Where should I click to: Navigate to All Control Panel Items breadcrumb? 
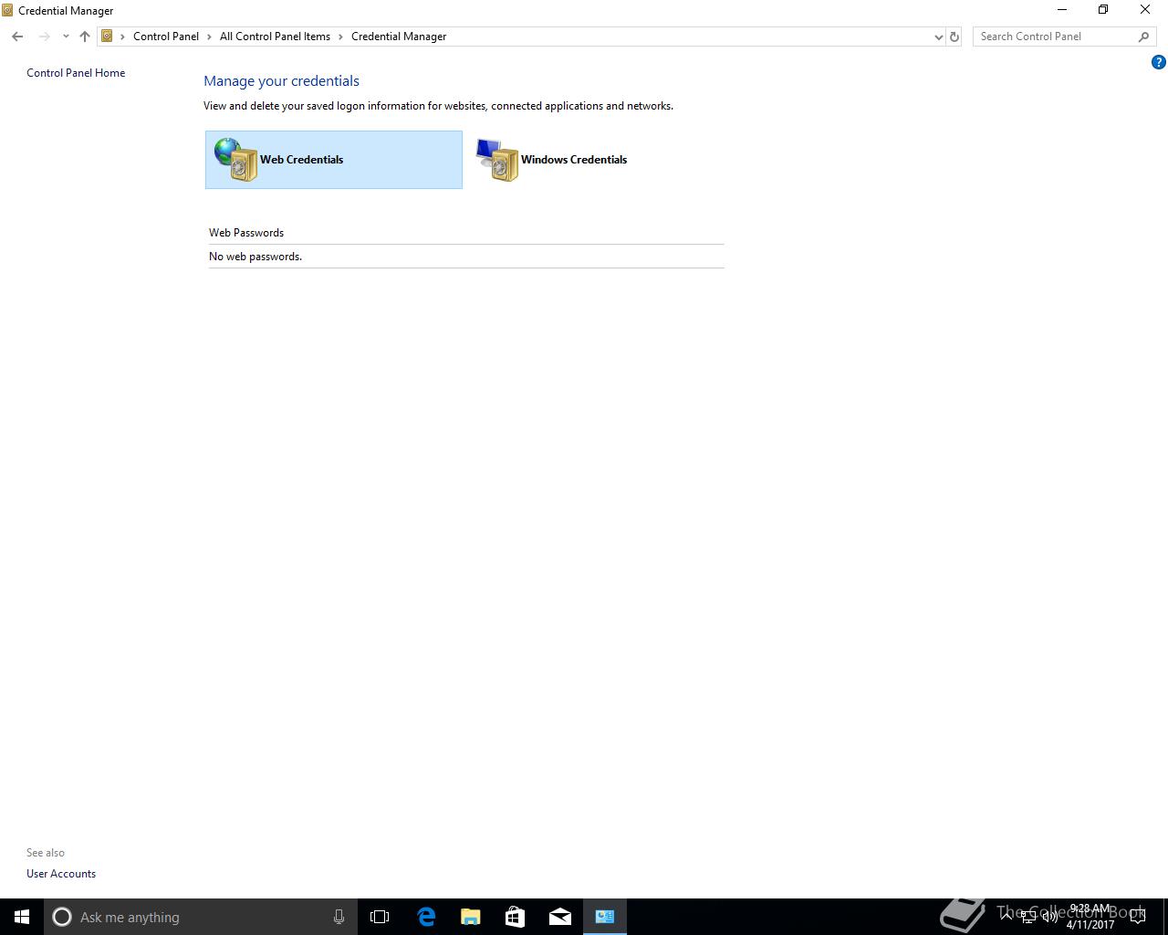click(x=275, y=37)
